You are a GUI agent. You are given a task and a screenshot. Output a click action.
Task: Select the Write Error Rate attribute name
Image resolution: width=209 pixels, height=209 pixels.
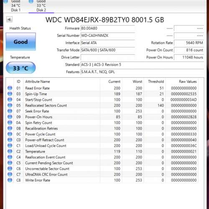click(38, 180)
